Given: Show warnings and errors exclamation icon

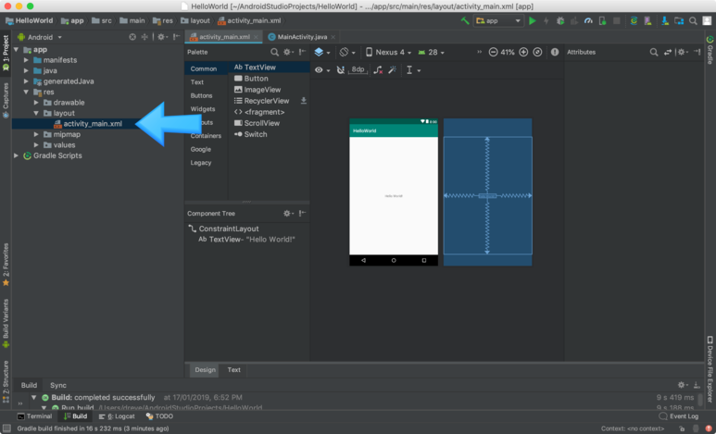Looking at the screenshot, I should [x=555, y=52].
